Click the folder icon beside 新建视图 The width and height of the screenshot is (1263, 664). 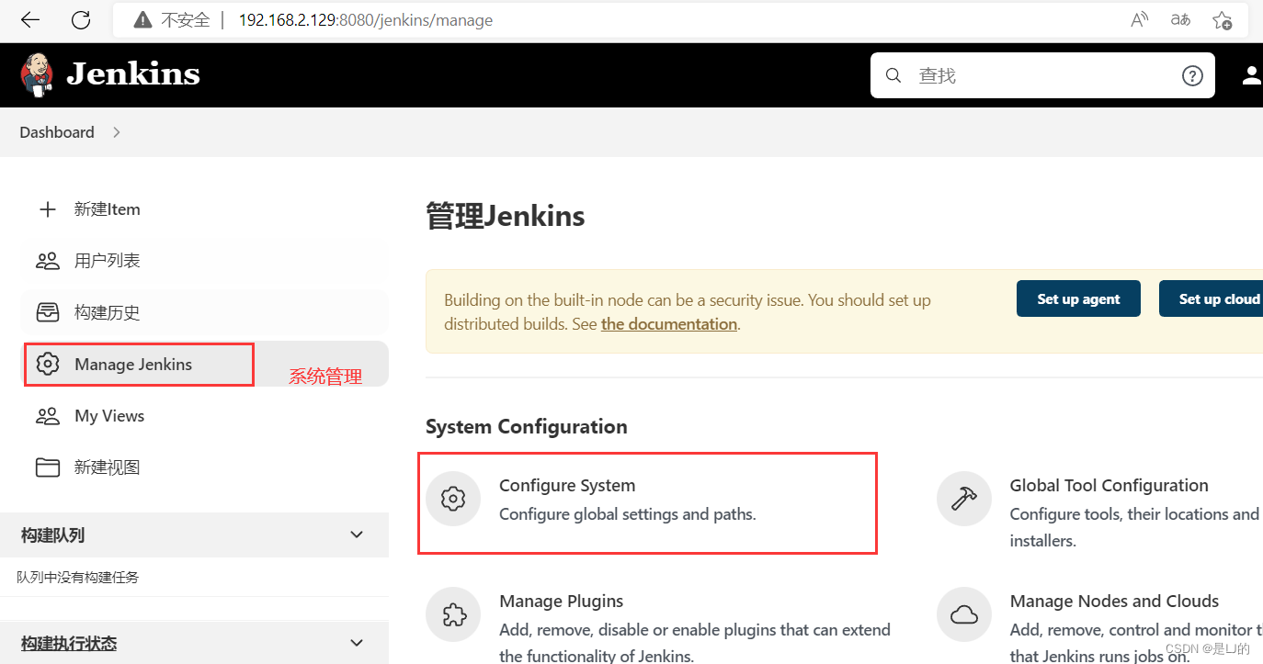pyautogui.click(x=48, y=467)
